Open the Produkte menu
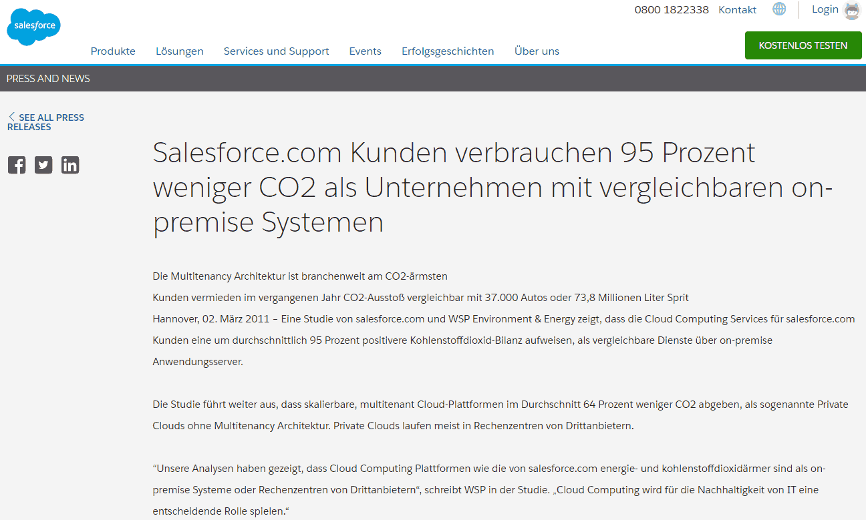The width and height of the screenshot is (866, 520). (x=113, y=51)
